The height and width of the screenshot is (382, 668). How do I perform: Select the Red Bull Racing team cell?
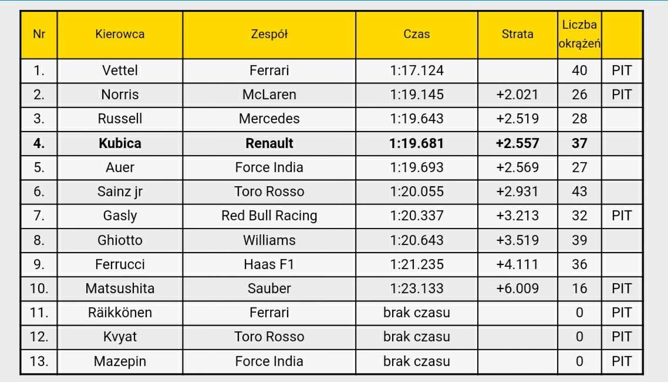click(269, 216)
